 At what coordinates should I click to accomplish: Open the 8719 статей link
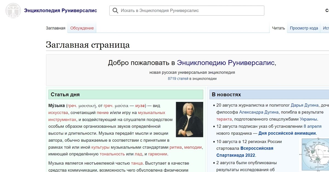[178, 79]
